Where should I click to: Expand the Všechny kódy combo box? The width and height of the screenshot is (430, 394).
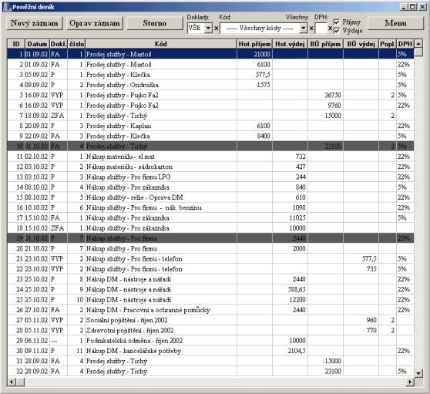(304, 28)
